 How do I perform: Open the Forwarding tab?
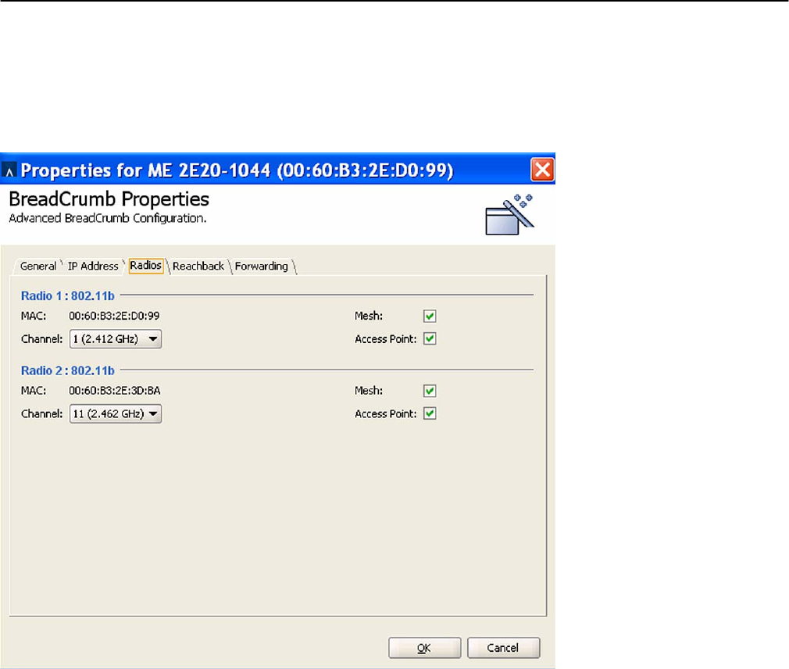coord(261,266)
